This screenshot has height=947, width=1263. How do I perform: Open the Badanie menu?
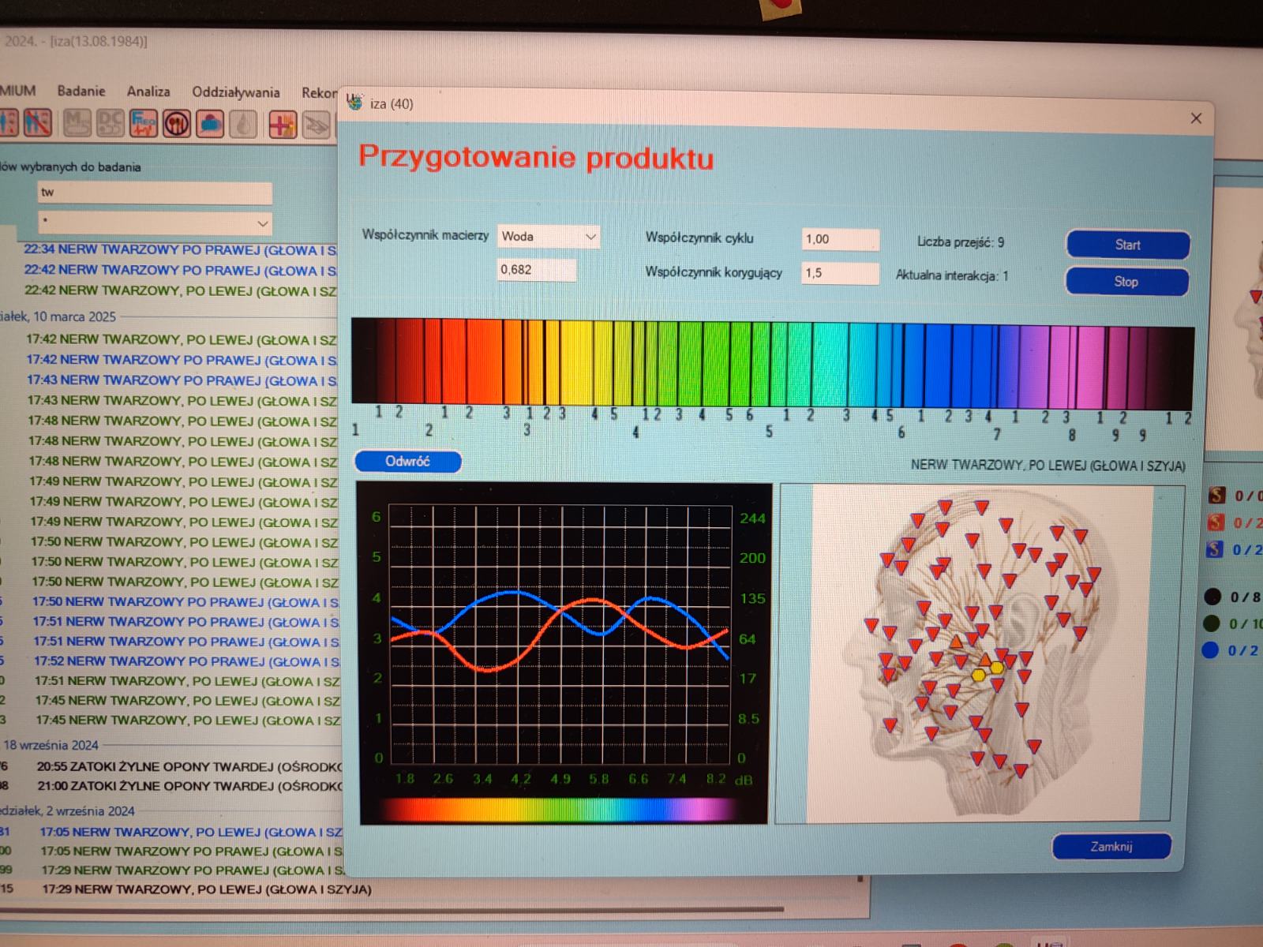[81, 91]
